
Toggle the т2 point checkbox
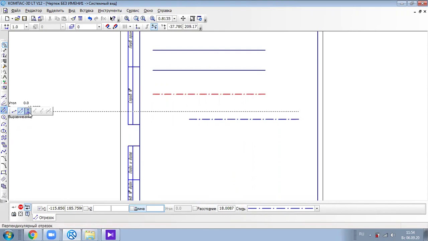pyautogui.click(x=86, y=209)
